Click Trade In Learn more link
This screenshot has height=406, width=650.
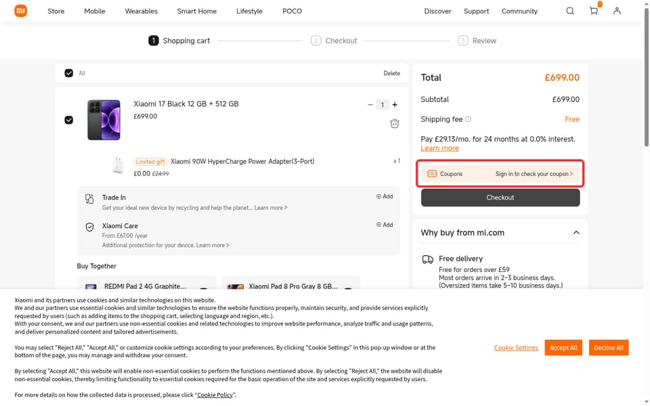click(270, 208)
